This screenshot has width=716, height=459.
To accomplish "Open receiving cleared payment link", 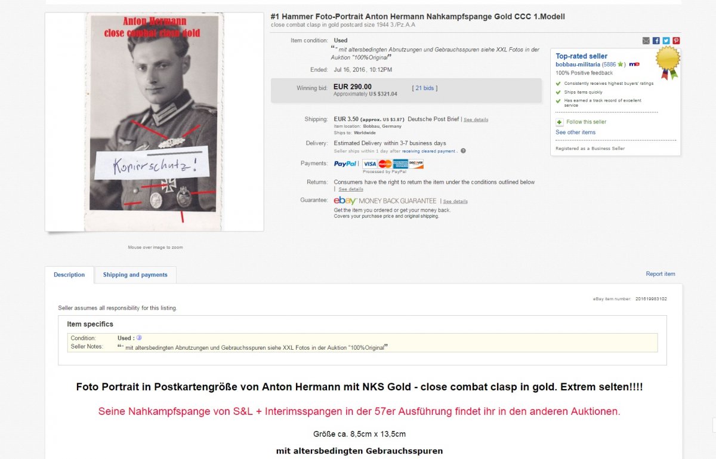I will click(x=429, y=151).
